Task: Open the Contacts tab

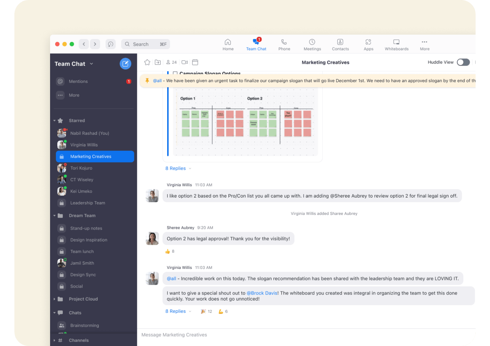Action: click(340, 45)
